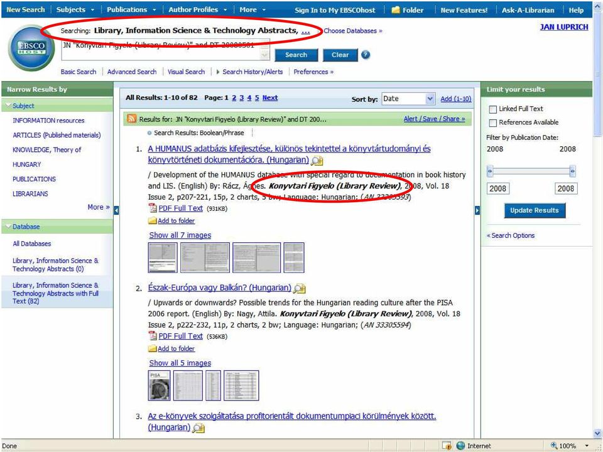
Task: Click the right publication date slider handle
Action: [x=573, y=171]
